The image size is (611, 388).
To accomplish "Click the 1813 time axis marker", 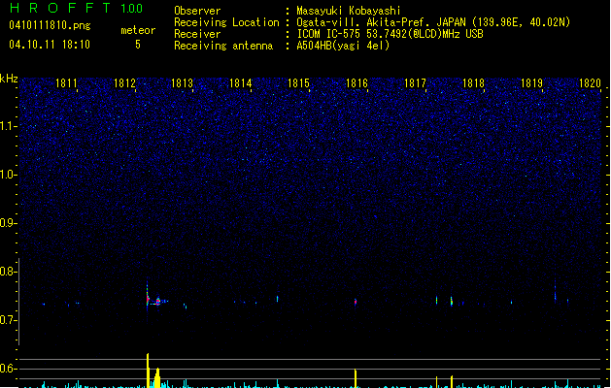I will (x=183, y=83).
